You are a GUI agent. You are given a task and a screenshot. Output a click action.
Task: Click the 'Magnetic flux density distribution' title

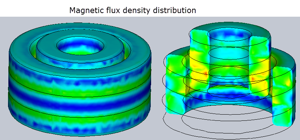133,10
